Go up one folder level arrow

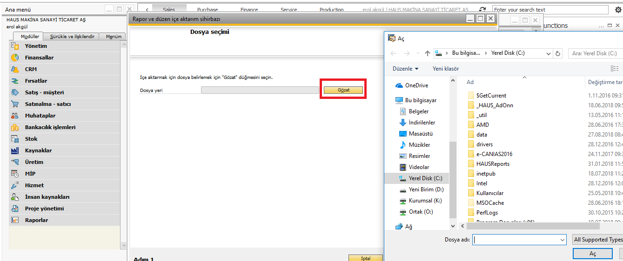coord(427,53)
